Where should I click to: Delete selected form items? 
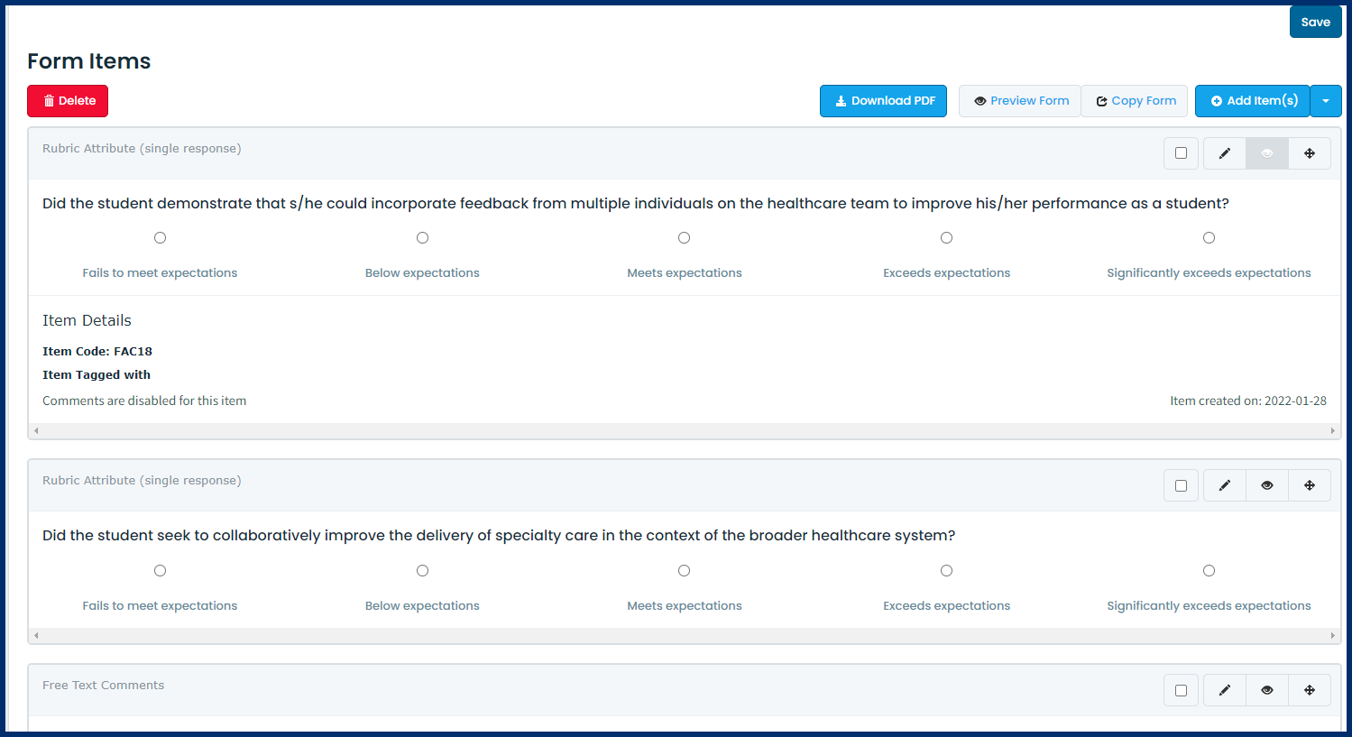[68, 101]
